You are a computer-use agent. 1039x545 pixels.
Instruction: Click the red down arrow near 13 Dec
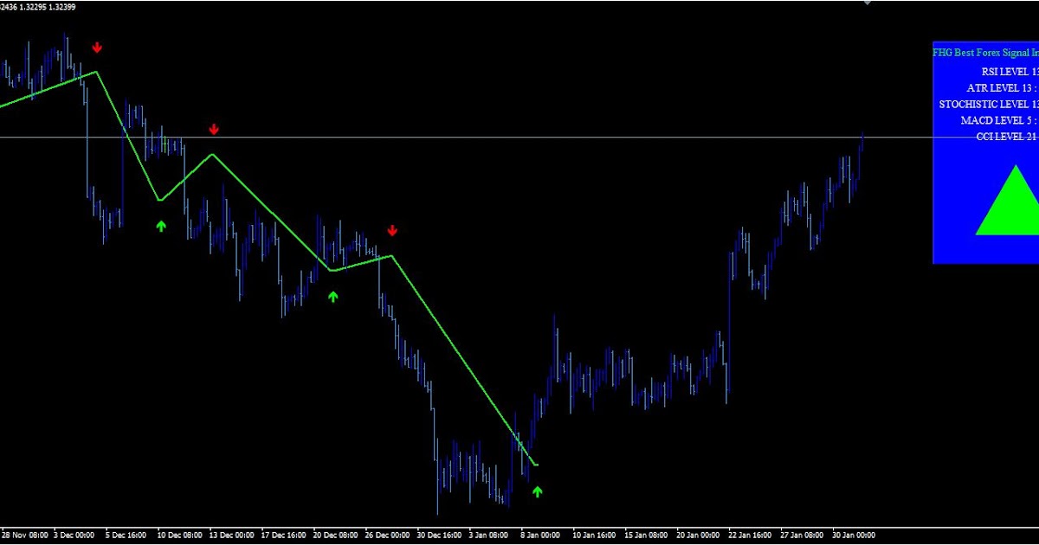click(x=214, y=128)
